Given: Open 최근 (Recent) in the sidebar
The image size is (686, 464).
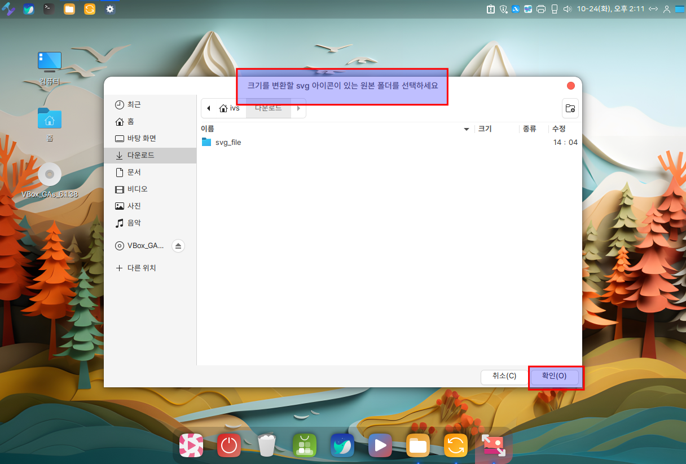Looking at the screenshot, I should [x=150, y=105].
